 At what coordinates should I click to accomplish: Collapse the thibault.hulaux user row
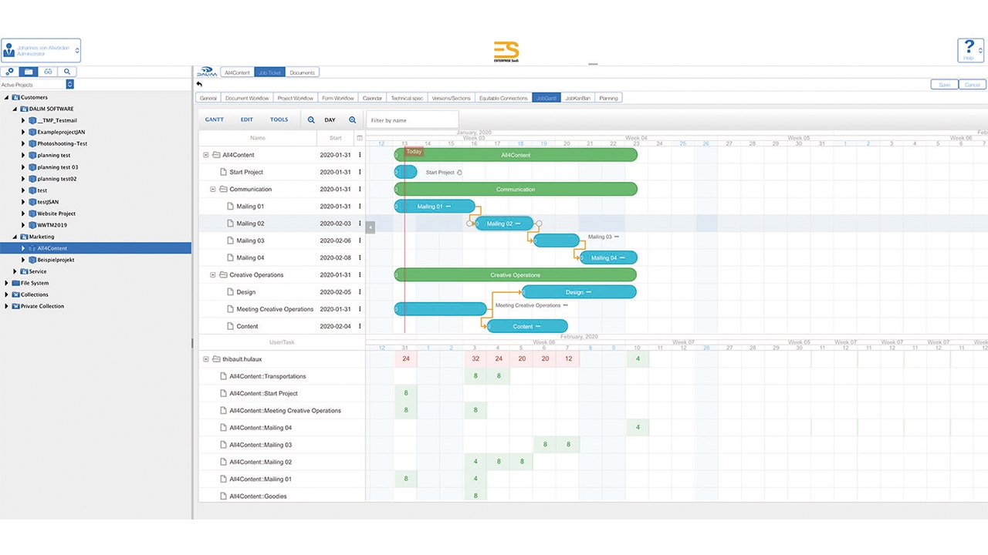coord(206,359)
